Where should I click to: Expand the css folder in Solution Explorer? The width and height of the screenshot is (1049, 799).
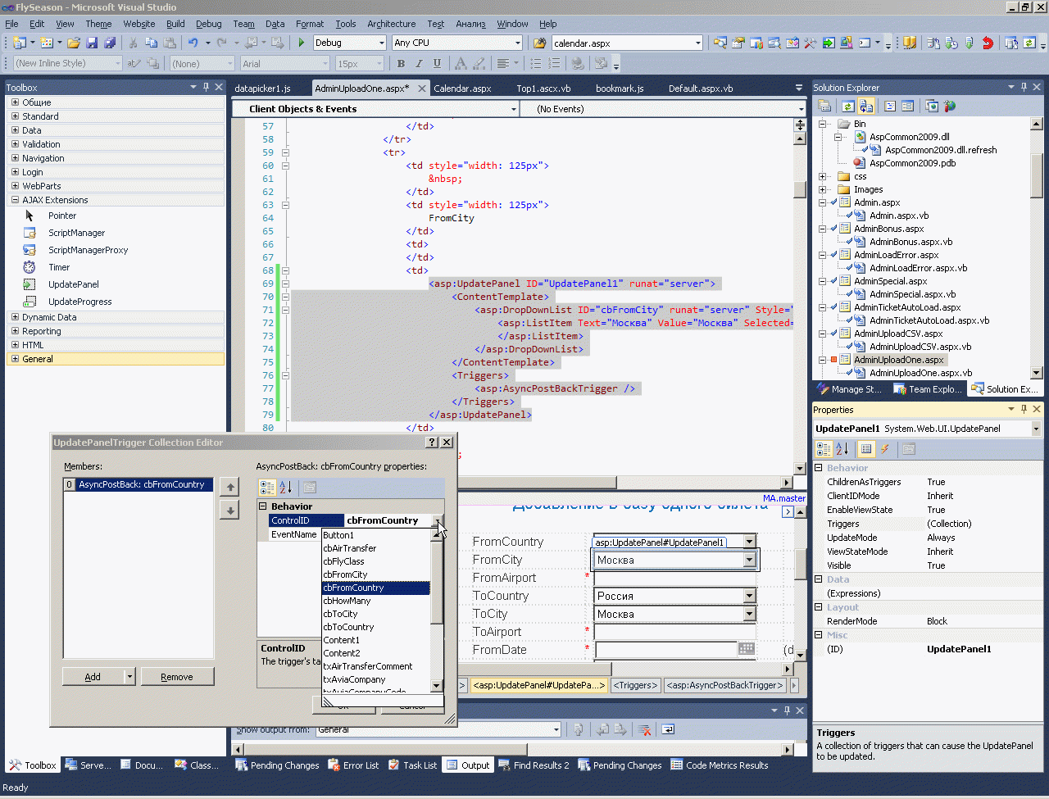click(x=822, y=176)
